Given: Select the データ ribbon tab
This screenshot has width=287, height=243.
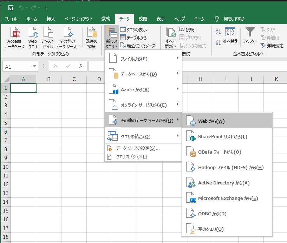Looking at the screenshot, I should click(x=124, y=19).
